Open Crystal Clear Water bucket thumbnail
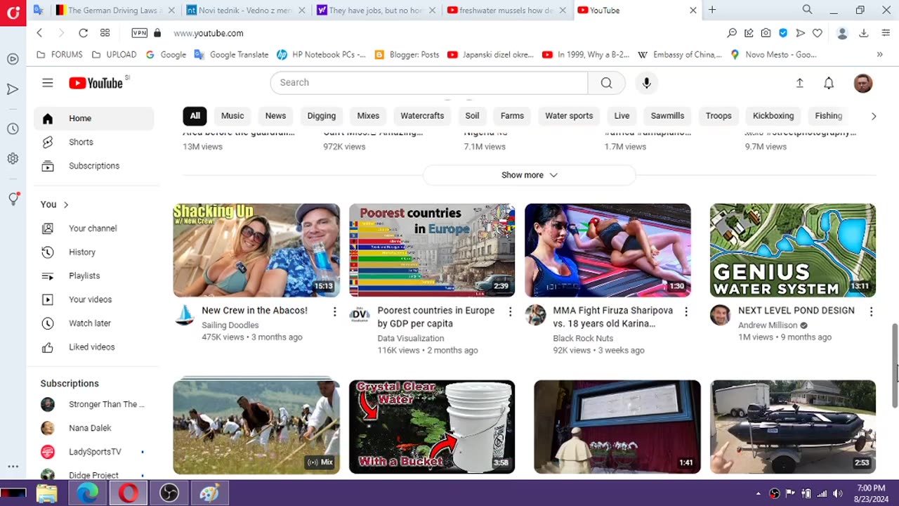Viewport: 899px width, 506px height. click(x=432, y=427)
